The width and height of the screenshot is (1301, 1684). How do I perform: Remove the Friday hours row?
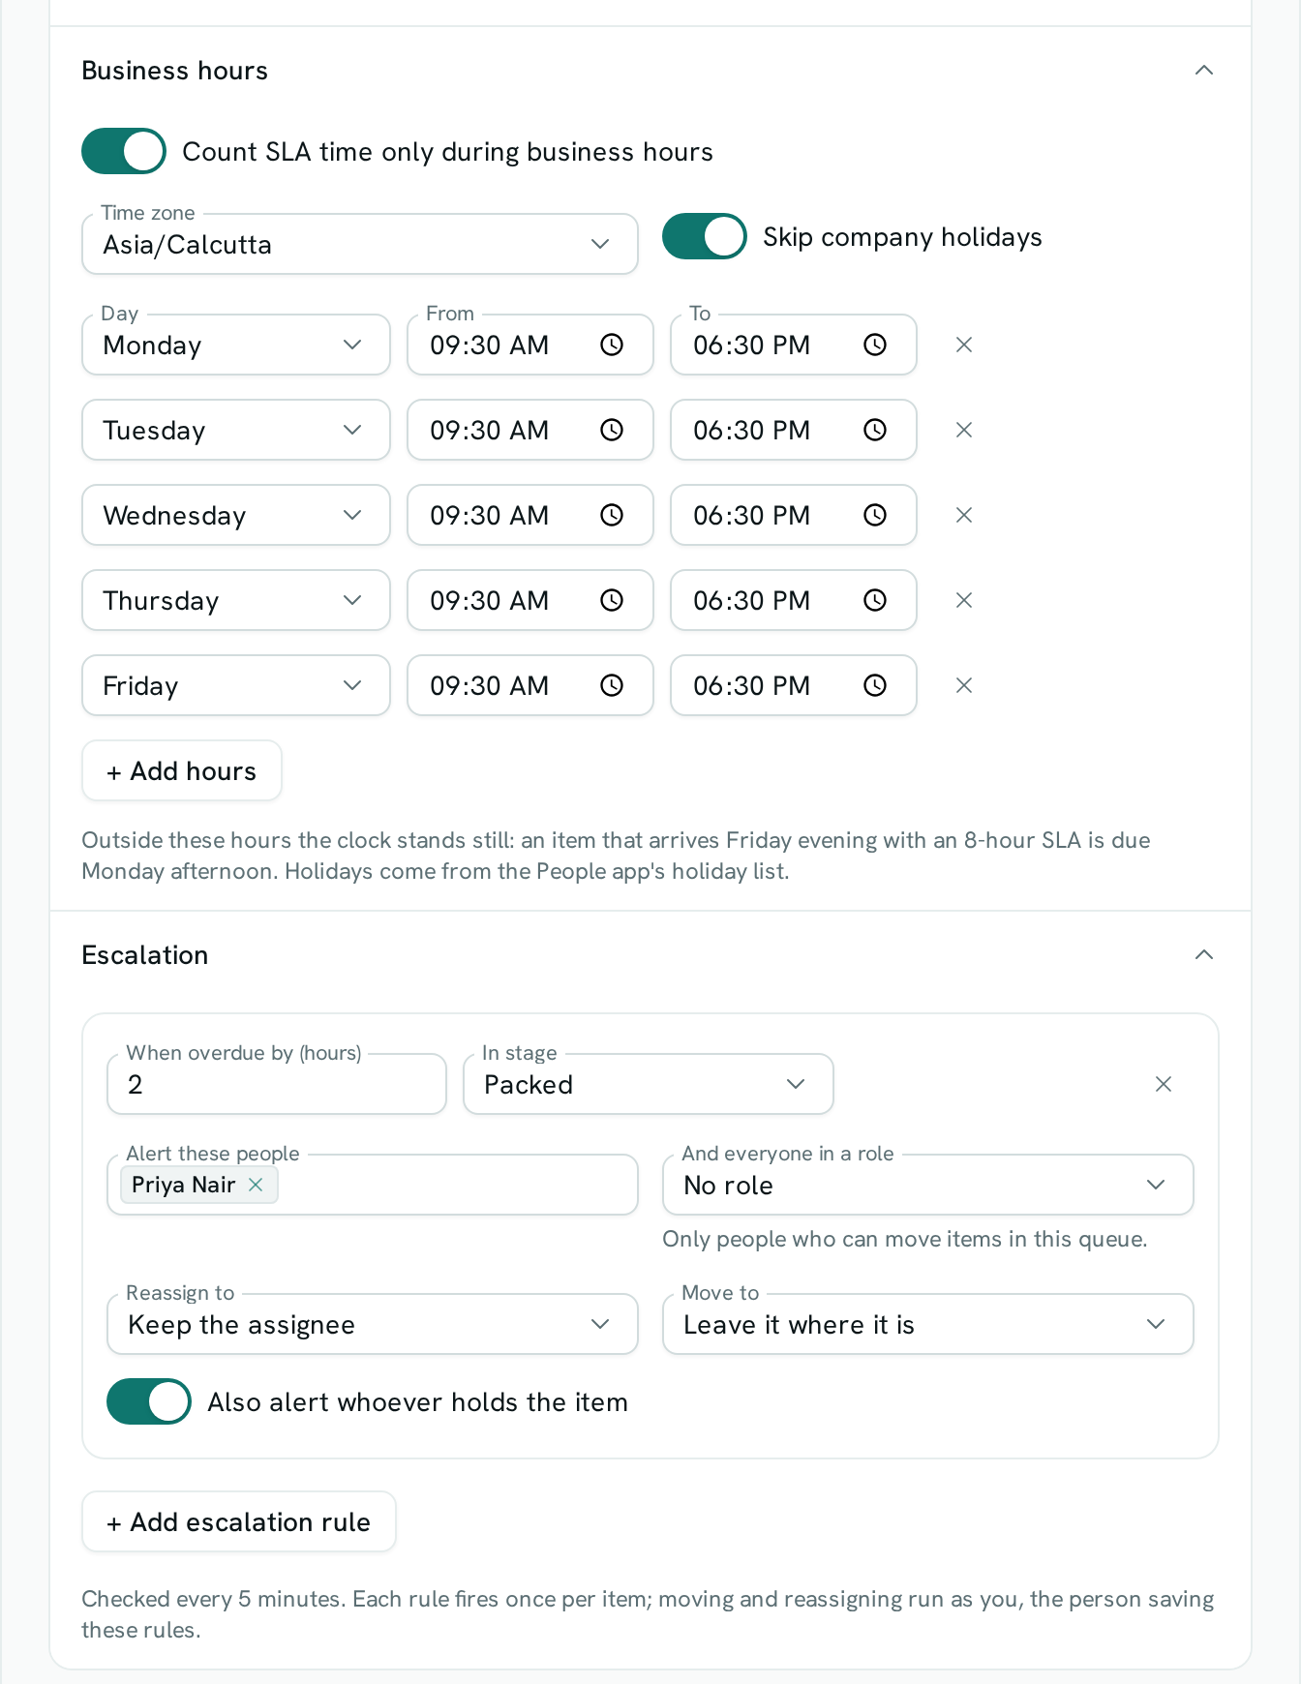[x=964, y=685]
